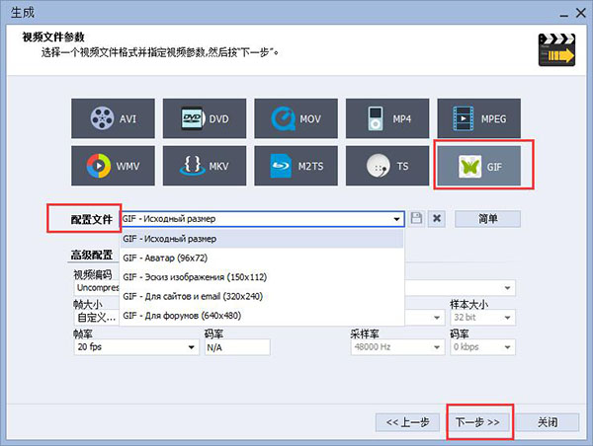
Task: Open the 20 fps frame rate dropdown
Action: [136, 347]
